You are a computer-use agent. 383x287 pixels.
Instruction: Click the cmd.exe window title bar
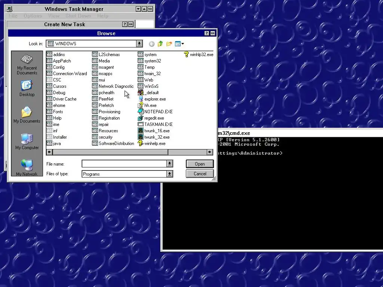point(300,133)
